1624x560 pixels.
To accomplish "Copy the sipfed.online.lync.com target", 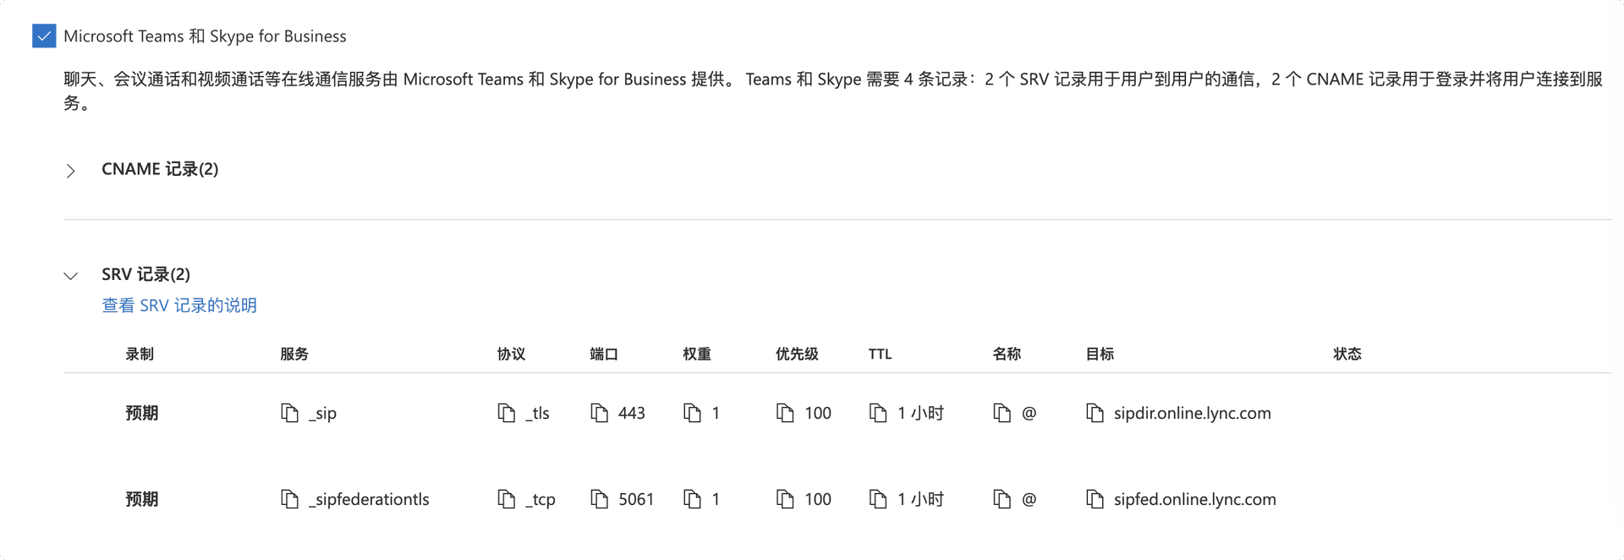I will point(1095,499).
